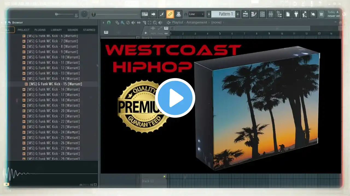Select the mute tool speaker icon
The width and height of the screenshot is (350, 196).
133,23
